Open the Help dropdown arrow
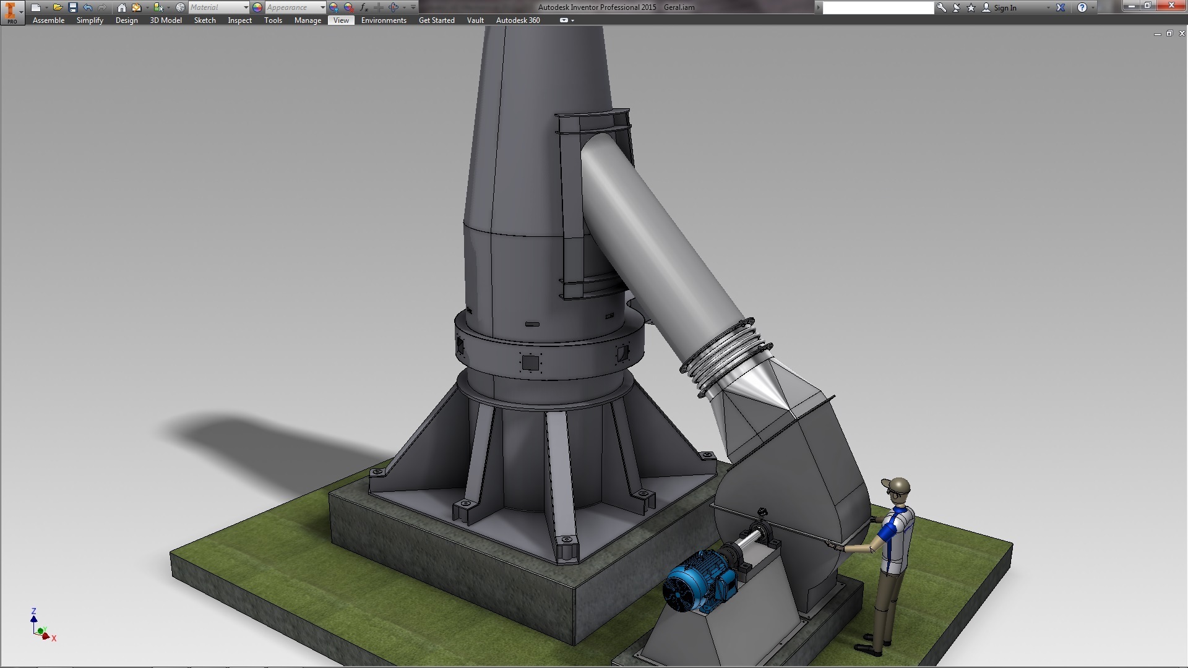The width and height of the screenshot is (1188, 668). 1093,7
